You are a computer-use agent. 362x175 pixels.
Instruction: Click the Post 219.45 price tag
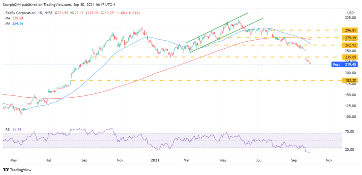point(344,64)
